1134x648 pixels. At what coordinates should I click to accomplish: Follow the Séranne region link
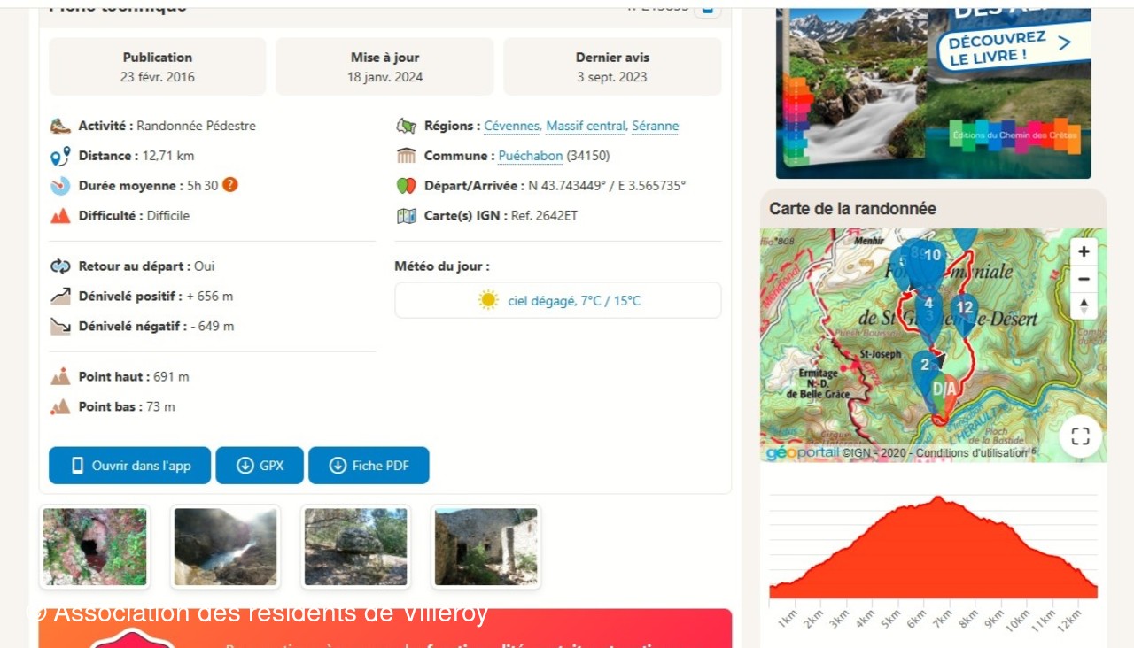655,126
